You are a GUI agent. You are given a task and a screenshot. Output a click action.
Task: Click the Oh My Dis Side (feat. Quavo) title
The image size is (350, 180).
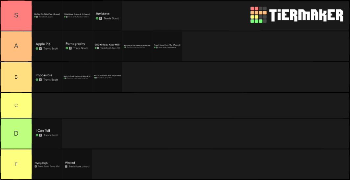pos(47,14)
